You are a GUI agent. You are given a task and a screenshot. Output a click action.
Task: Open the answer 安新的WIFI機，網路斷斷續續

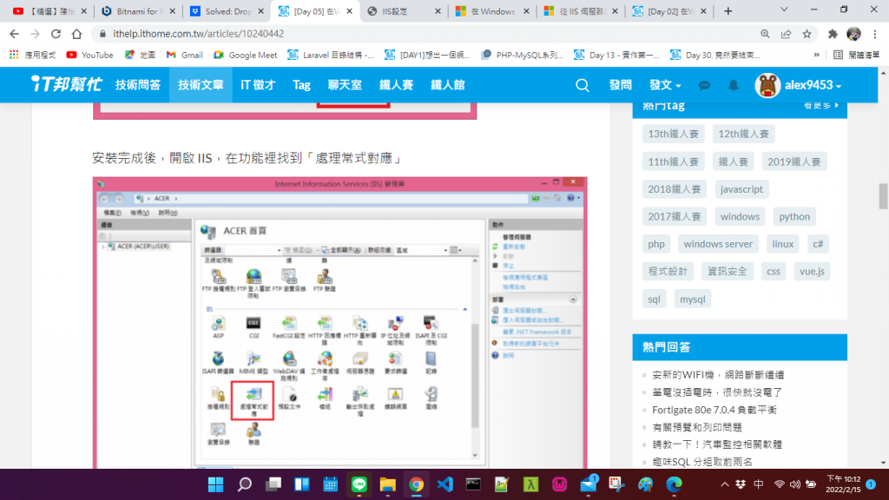tap(718, 375)
